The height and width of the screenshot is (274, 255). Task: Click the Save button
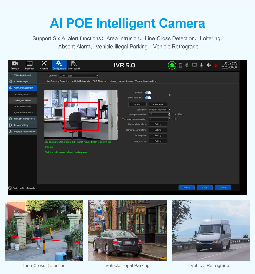[x=205, y=188]
